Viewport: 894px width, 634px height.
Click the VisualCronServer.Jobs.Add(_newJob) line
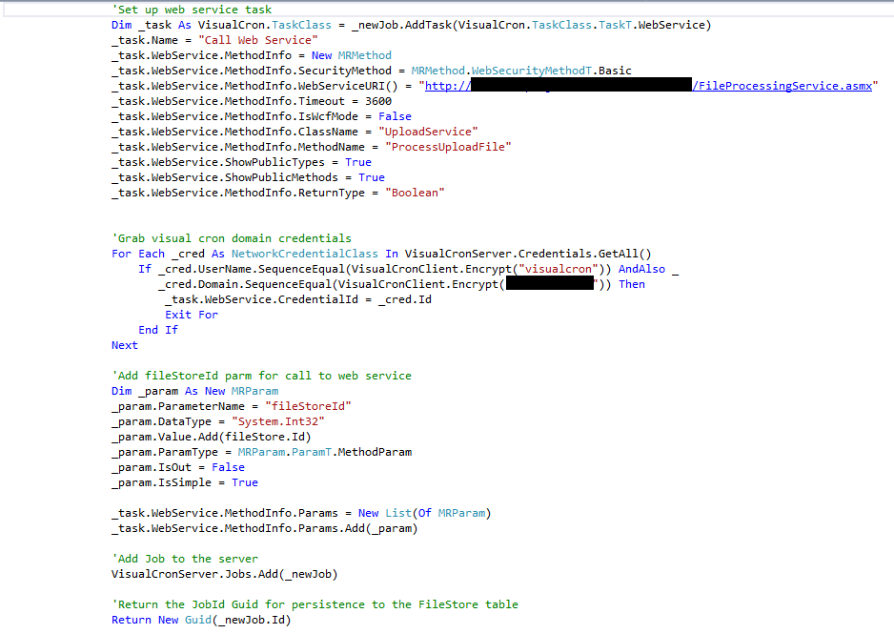pyautogui.click(x=224, y=574)
